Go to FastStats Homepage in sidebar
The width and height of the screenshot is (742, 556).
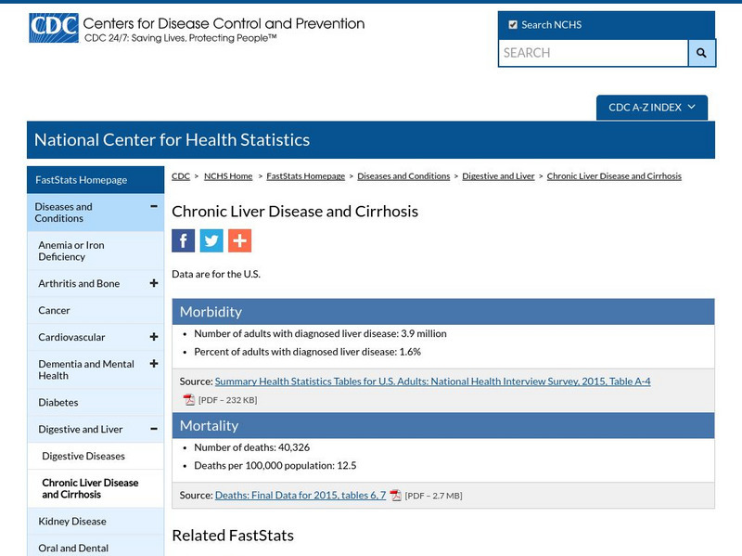coord(82,179)
